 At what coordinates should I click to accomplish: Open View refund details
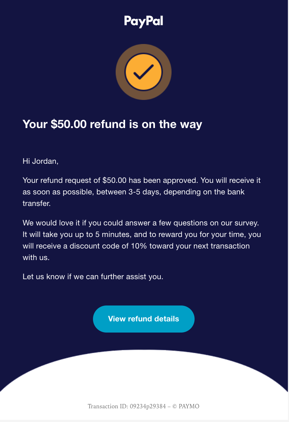click(143, 319)
